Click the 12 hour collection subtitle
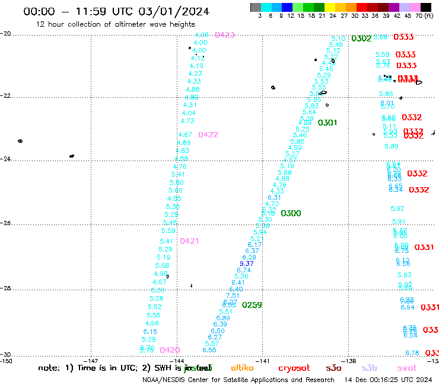Image resolution: width=439 pixels, height=385 pixels. click(x=115, y=24)
